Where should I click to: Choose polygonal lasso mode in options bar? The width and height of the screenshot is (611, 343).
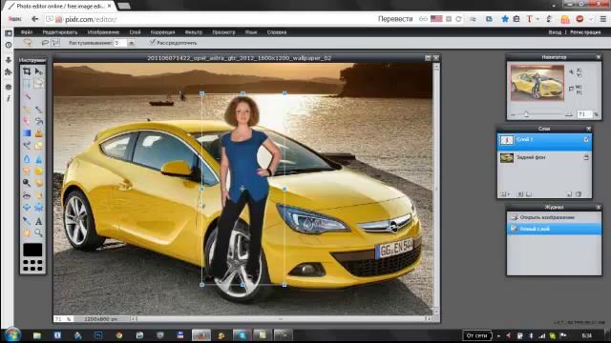(x=55, y=43)
